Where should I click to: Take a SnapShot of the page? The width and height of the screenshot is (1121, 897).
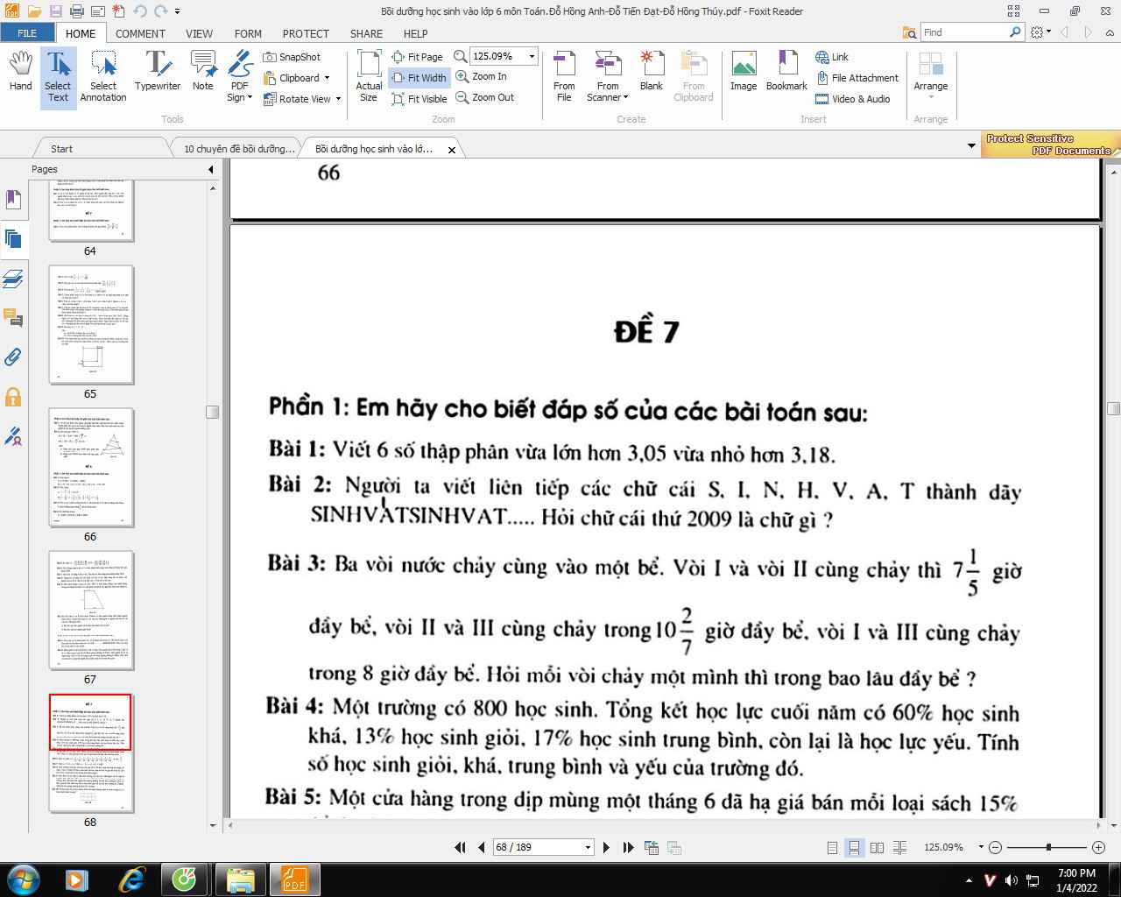(292, 57)
